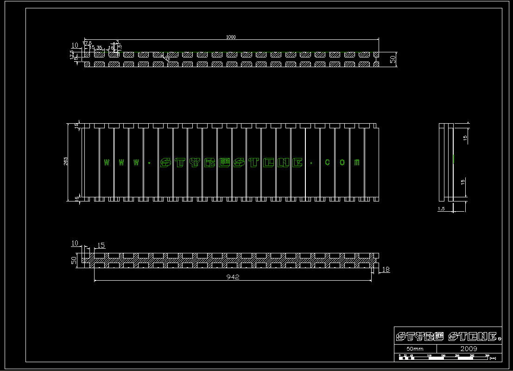
Task: Click the 2009 title block cell
Action: coord(469,348)
